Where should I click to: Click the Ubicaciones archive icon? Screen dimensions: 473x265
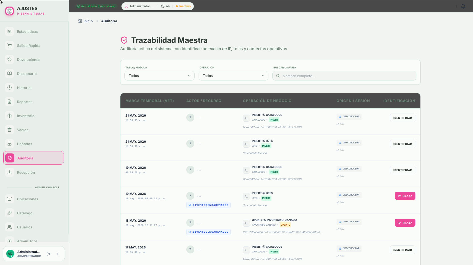click(x=10, y=199)
